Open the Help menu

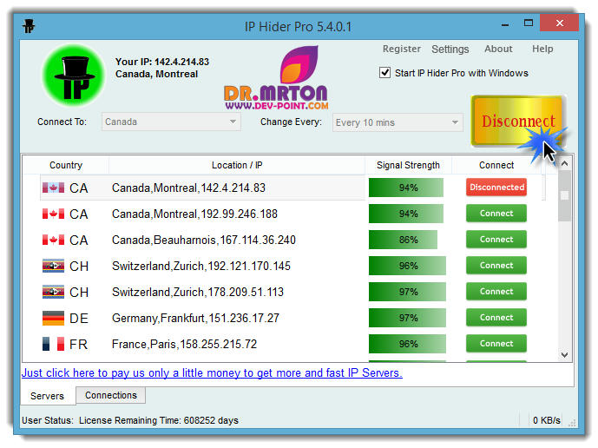(x=542, y=49)
